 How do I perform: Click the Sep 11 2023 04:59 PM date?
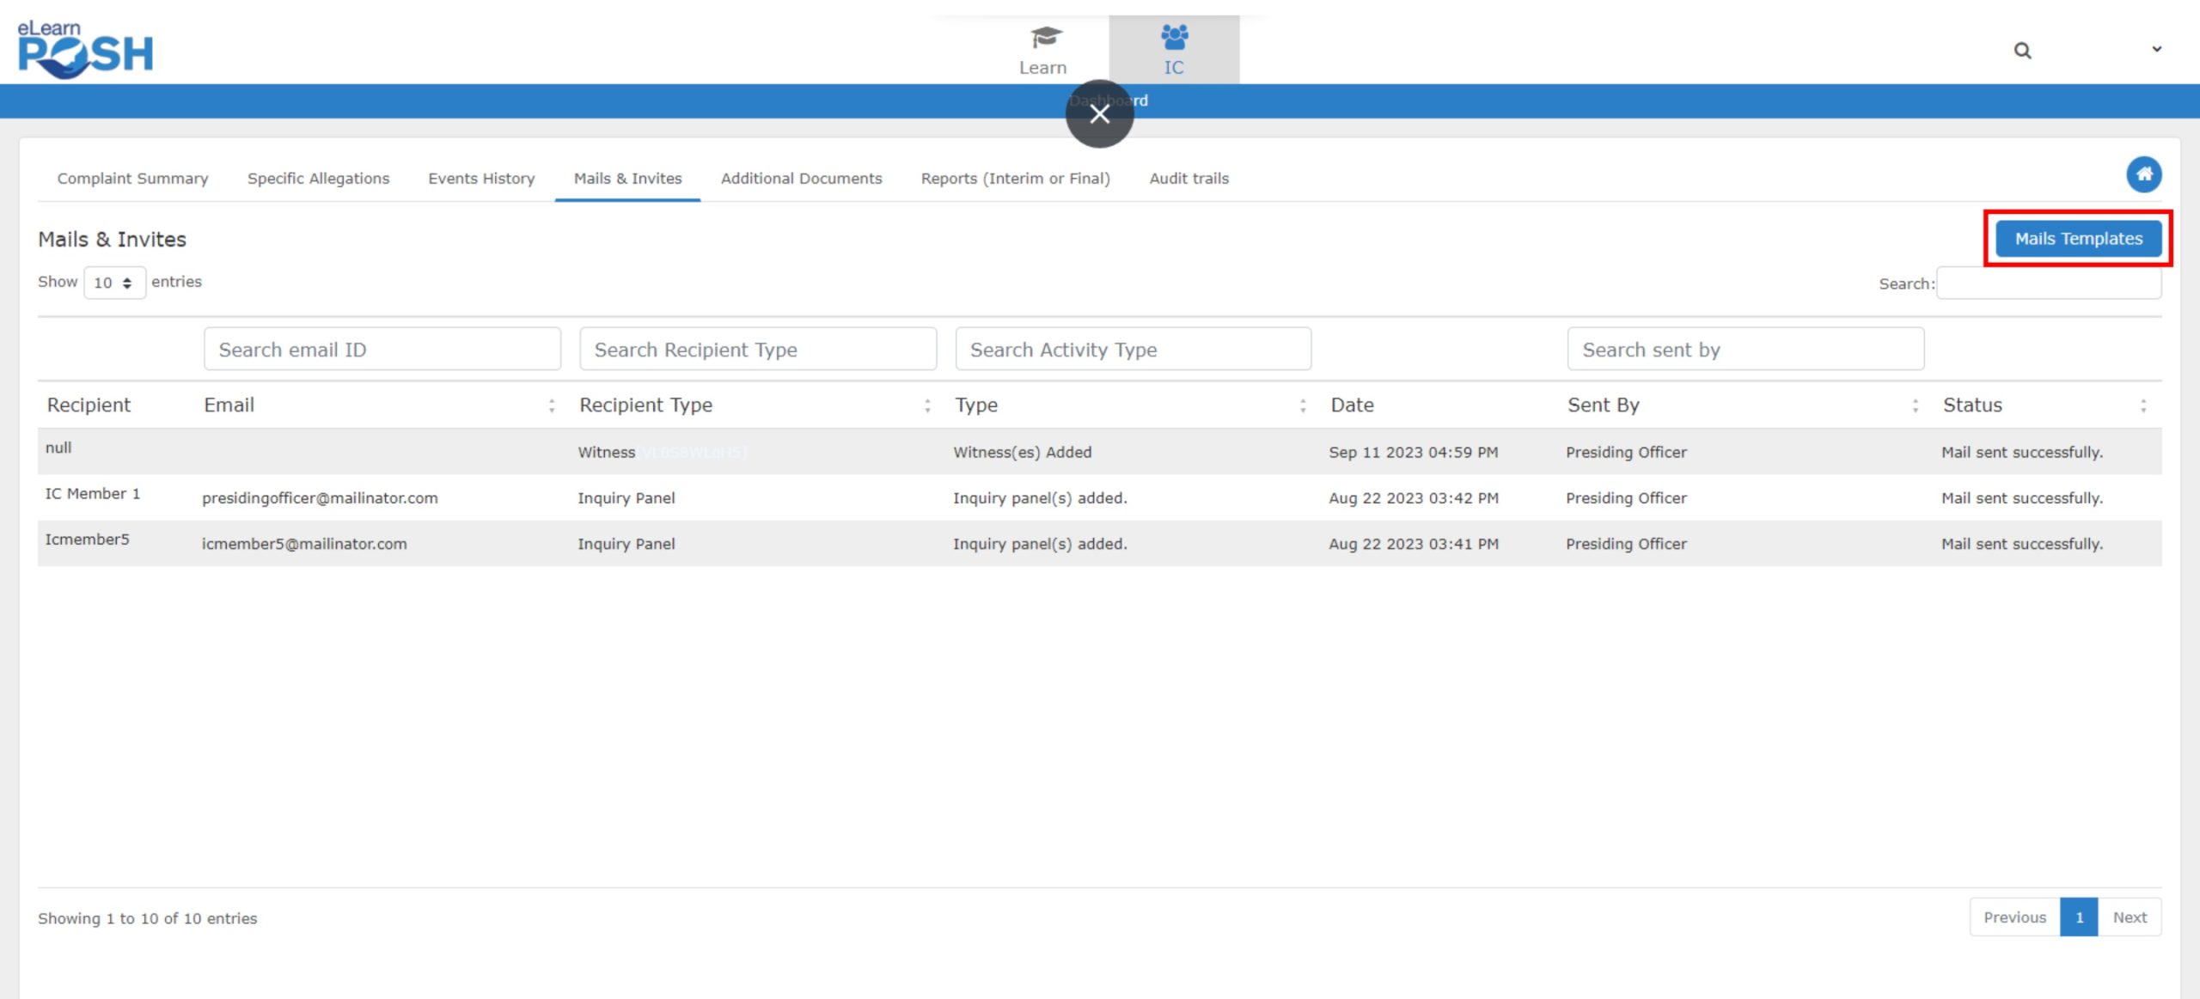pyautogui.click(x=1413, y=452)
